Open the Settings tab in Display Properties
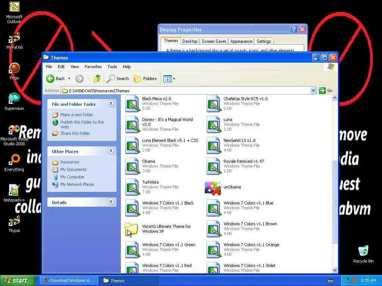382x286 pixels. 264,41
